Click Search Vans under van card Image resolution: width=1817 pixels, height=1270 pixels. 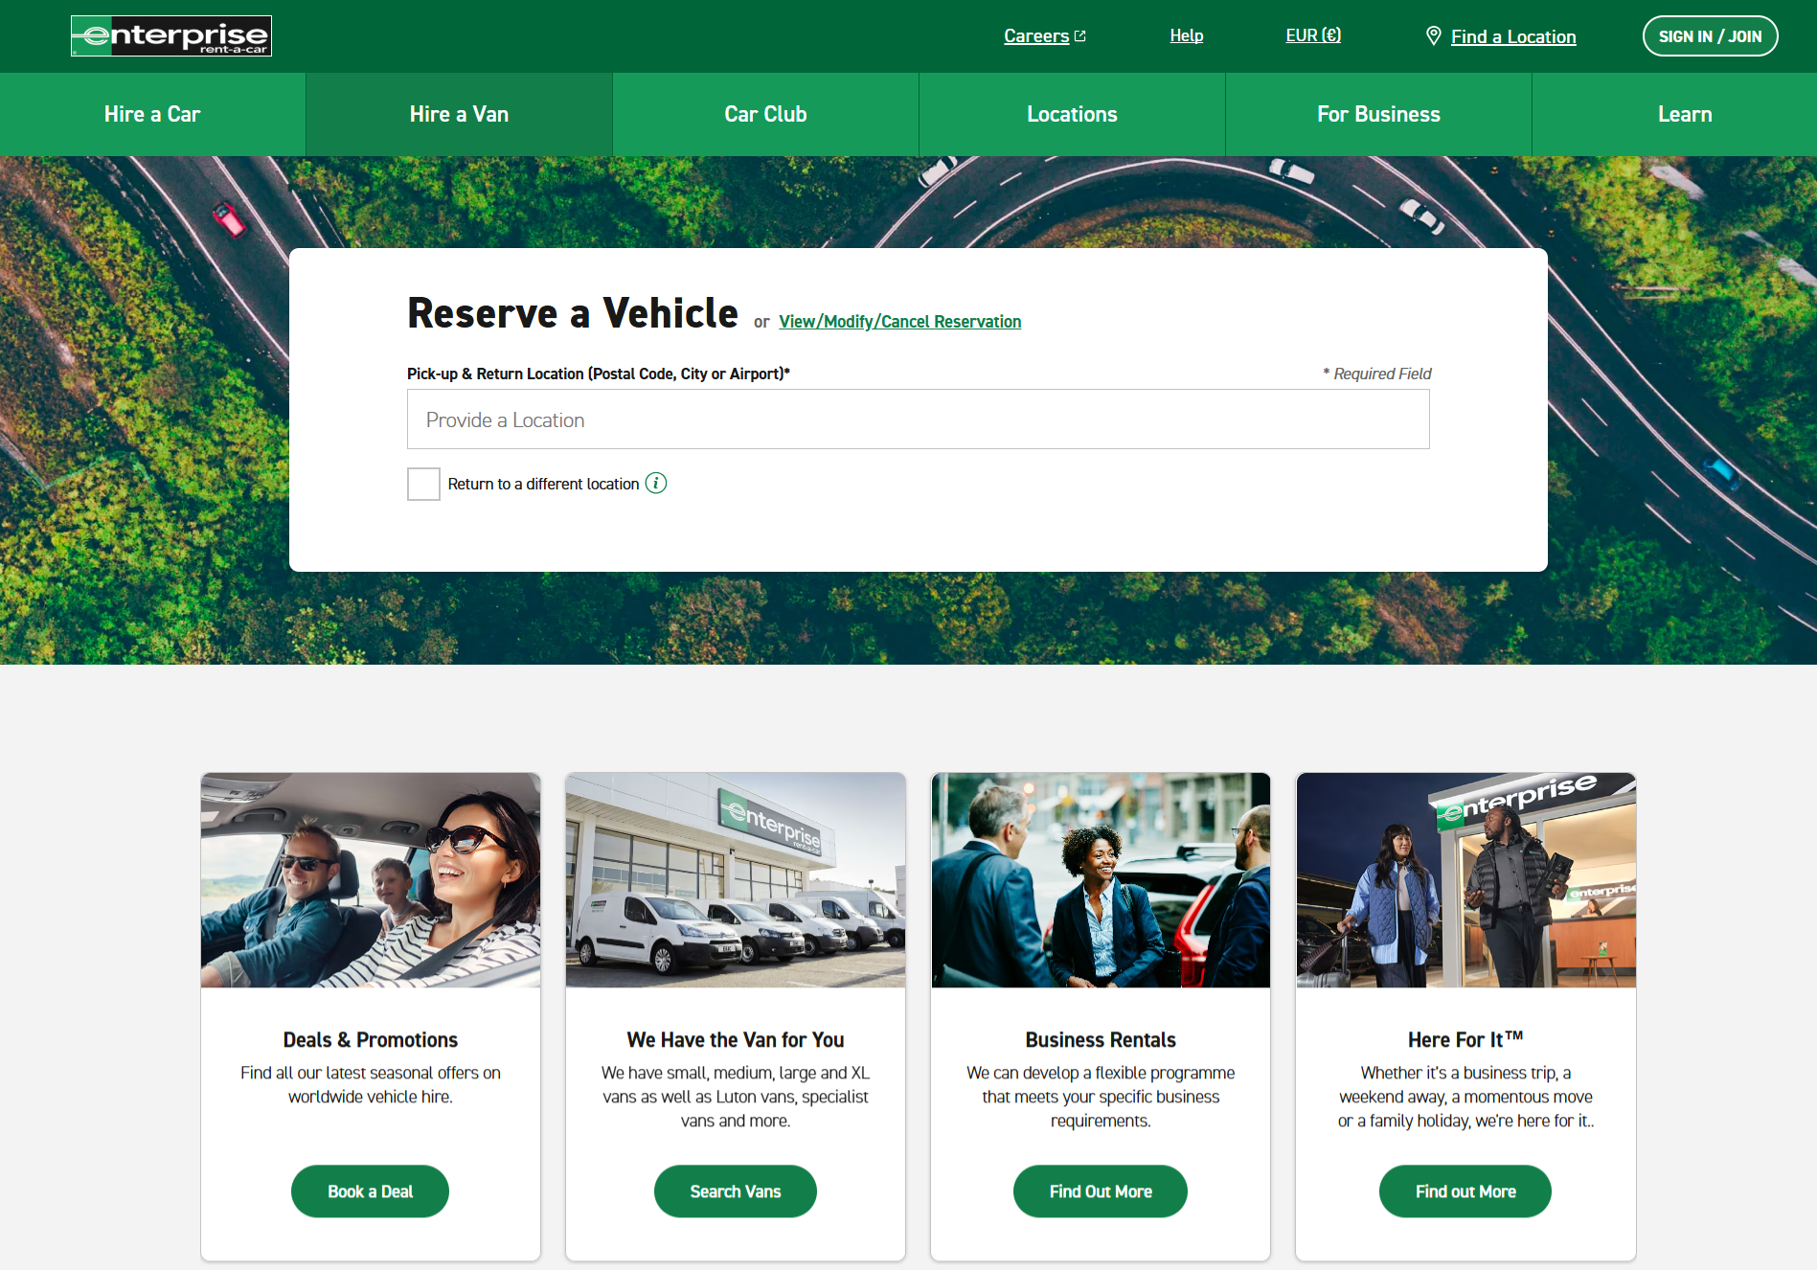click(x=735, y=1191)
